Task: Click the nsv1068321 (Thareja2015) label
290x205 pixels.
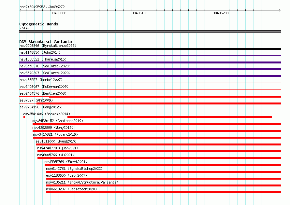Action: (x=43, y=59)
